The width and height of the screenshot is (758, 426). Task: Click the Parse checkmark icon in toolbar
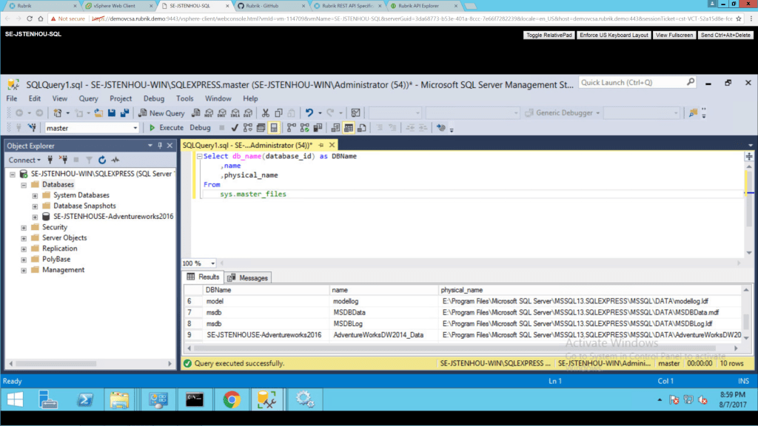[235, 128]
